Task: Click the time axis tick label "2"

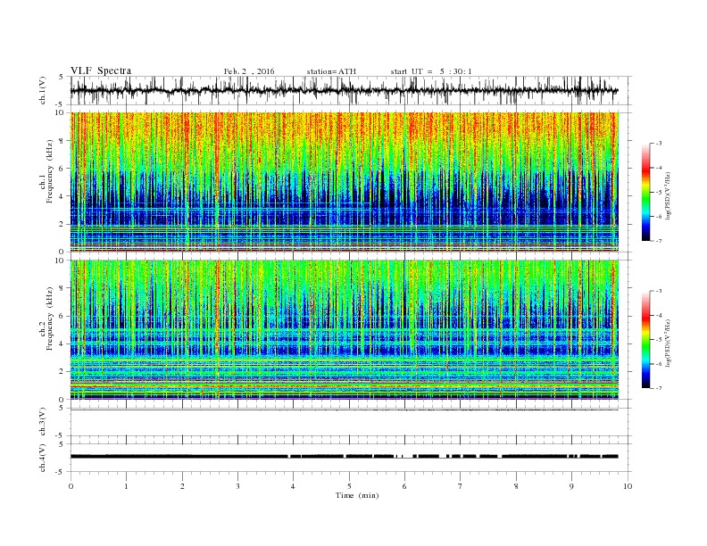Action: [x=182, y=486]
